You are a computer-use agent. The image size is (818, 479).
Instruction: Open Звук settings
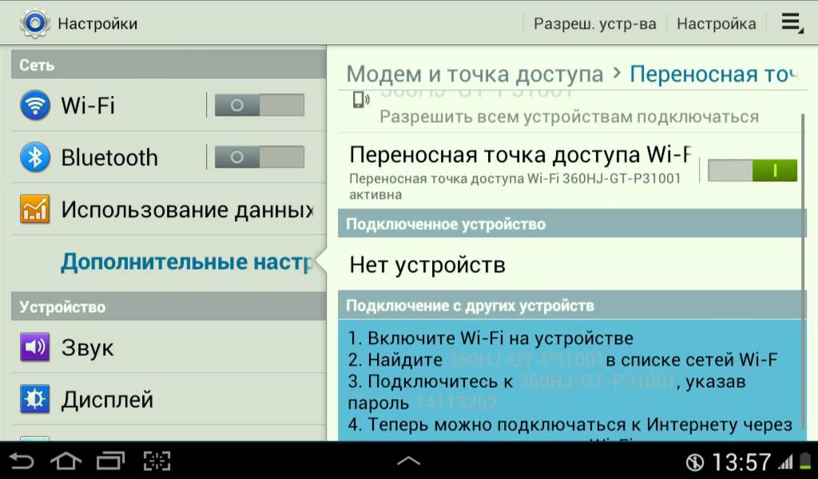[169, 347]
